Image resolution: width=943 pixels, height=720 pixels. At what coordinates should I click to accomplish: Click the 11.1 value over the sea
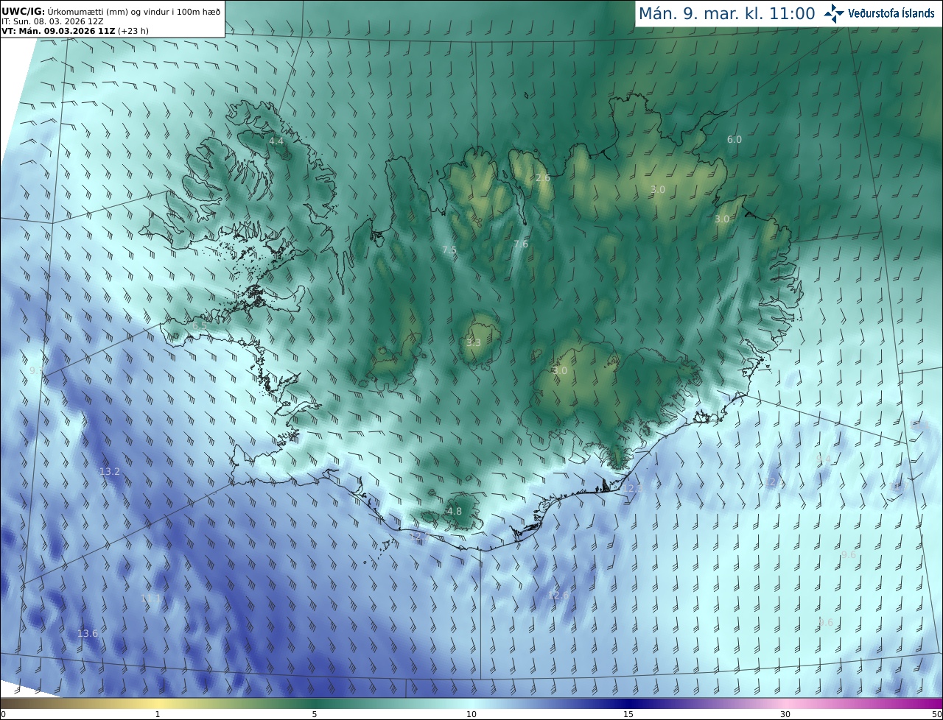[150, 599]
